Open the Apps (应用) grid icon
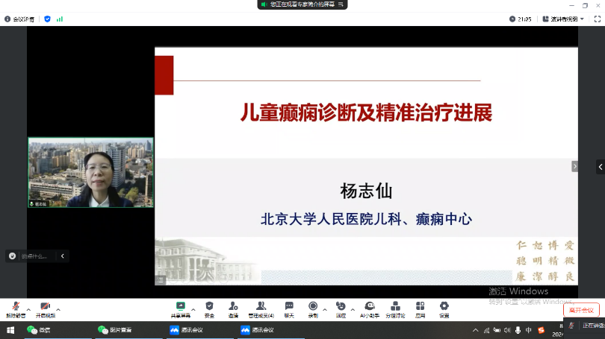605x339 pixels. pos(421,306)
